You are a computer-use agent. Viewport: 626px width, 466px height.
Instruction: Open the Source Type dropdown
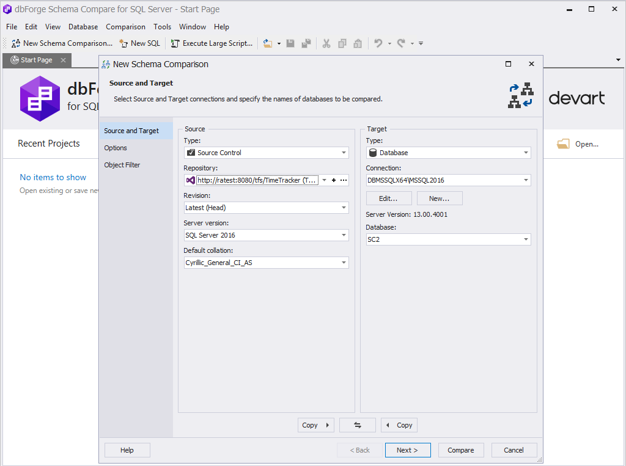(x=344, y=153)
